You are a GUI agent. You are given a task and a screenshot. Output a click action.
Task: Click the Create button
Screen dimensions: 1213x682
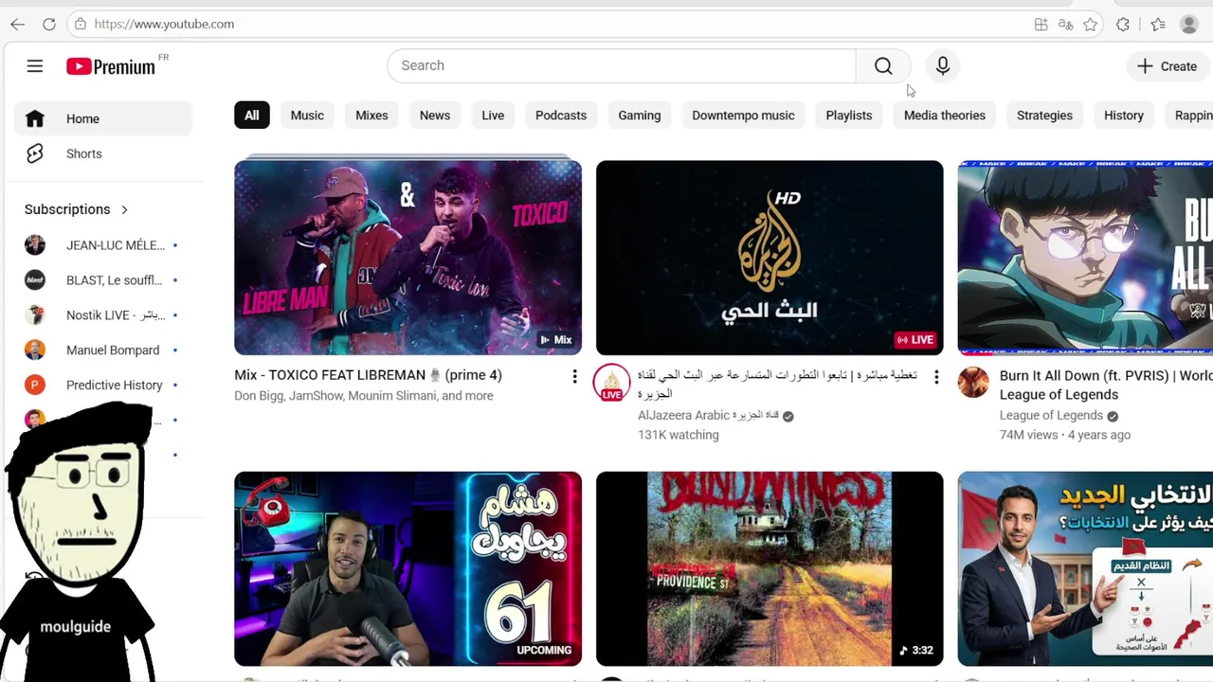[1168, 66]
